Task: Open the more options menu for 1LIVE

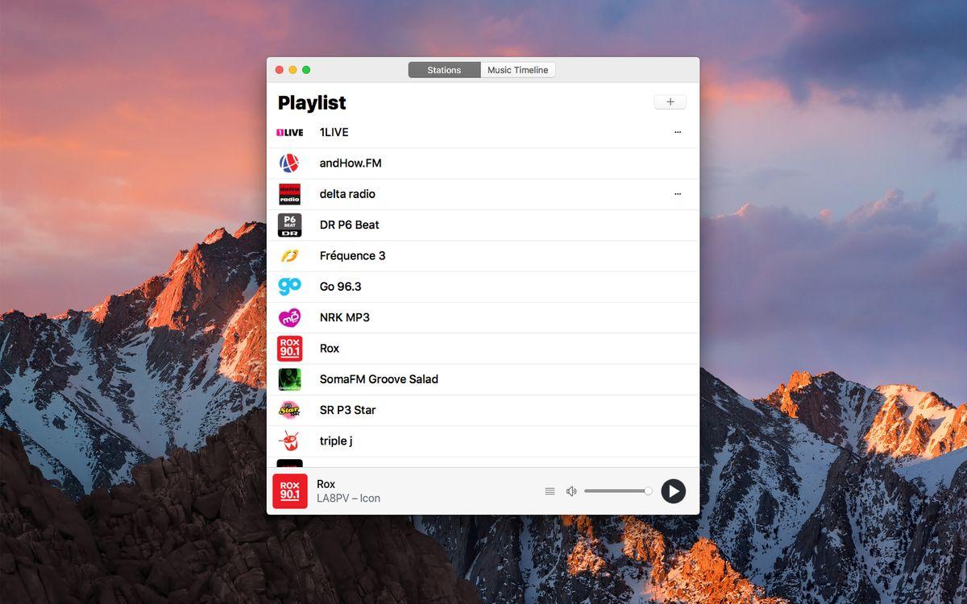Action: (x=678, y=132)
